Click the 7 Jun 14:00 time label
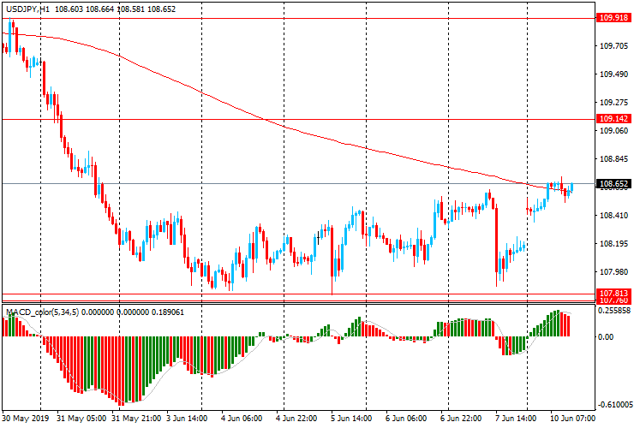The height and width of the screenshot is (428, 634). [516, 418]
